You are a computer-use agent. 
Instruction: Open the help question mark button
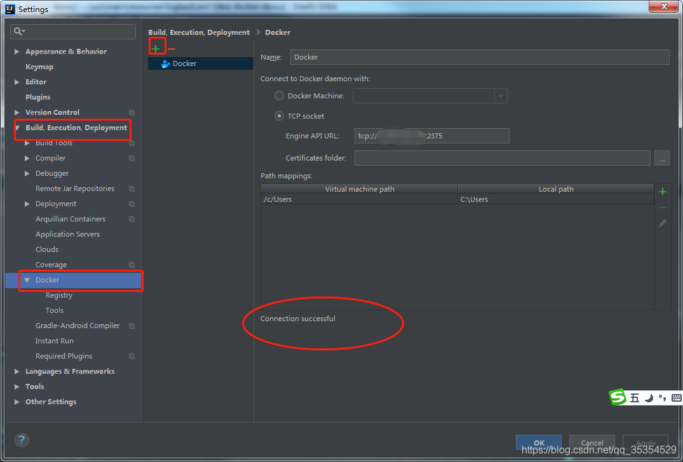22,440
